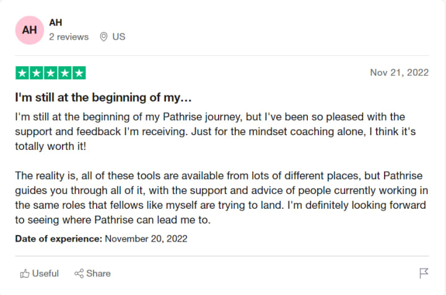446x295 pixels.
Task: Click the first review paragraph text
Action: click(x=216, y=131)
